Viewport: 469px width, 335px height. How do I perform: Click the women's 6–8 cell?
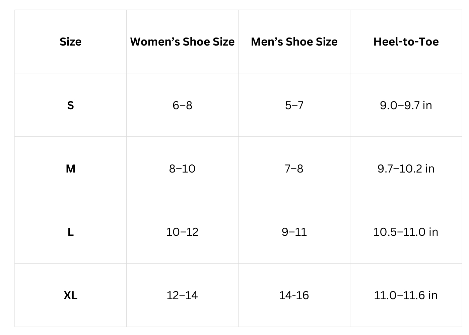point(182,105)
